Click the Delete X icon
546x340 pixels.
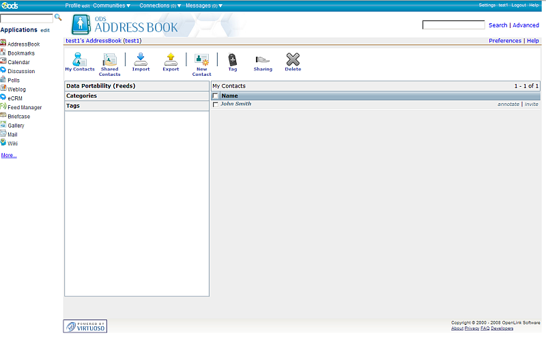click(x=293, y=59)
